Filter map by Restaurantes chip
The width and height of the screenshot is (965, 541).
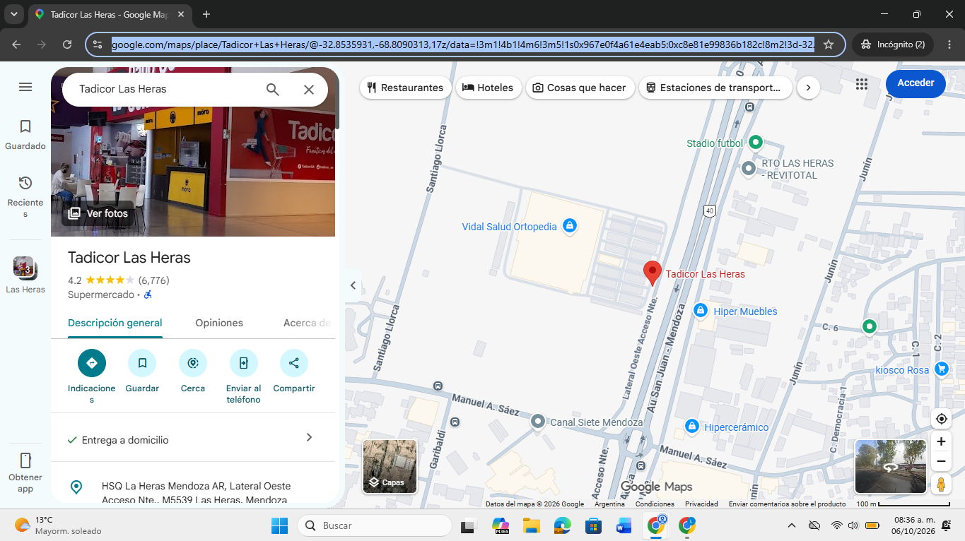pyautogui.click(x=406, y=88)
